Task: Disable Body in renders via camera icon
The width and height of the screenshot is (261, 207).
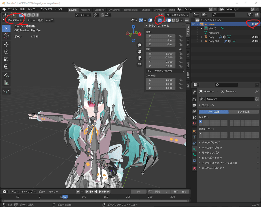Action: pos(257,37)
